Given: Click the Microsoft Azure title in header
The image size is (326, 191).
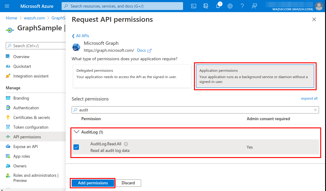Looking at the screenshot, I should tap(37, 6).
